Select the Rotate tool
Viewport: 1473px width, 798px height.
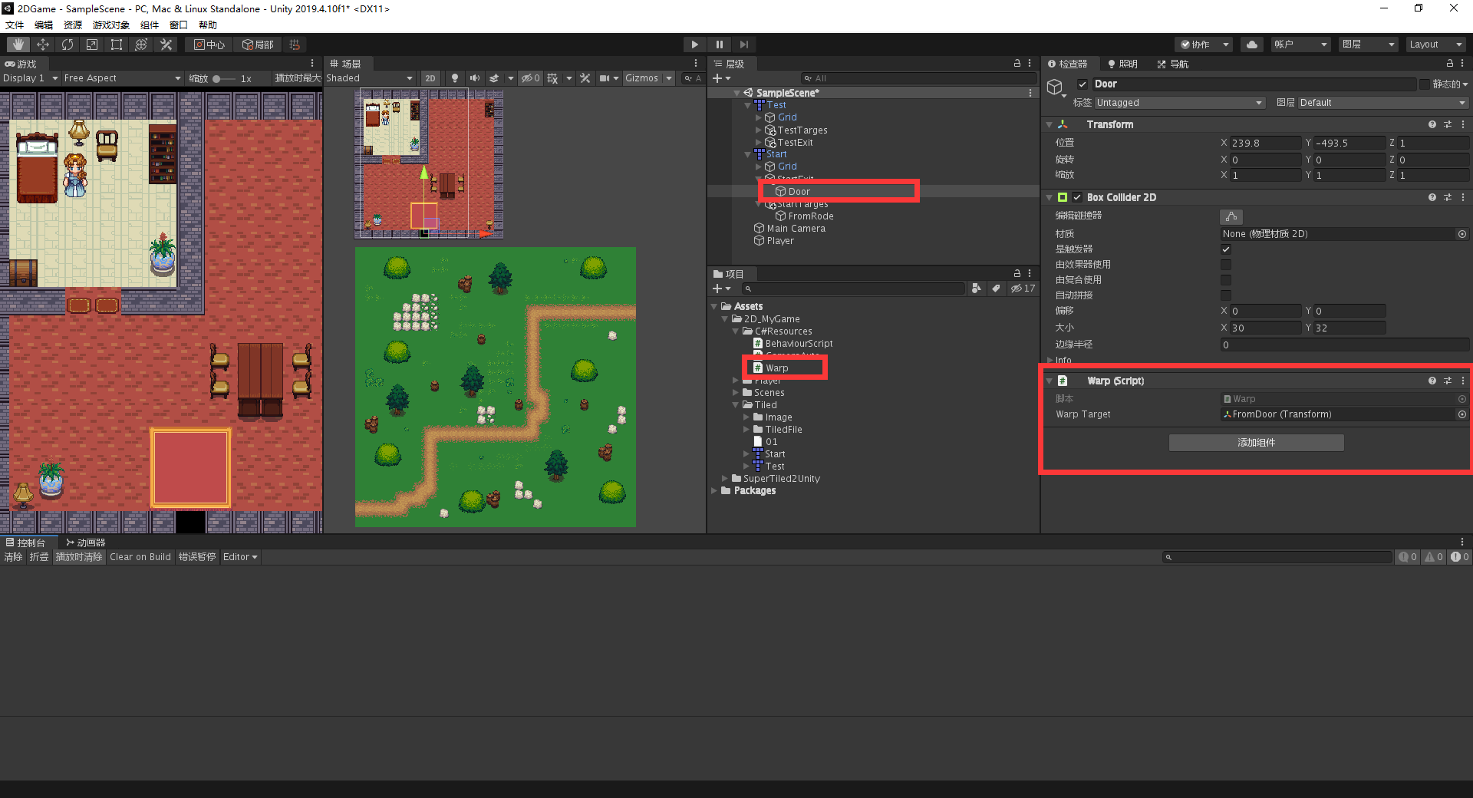[68, 44]
